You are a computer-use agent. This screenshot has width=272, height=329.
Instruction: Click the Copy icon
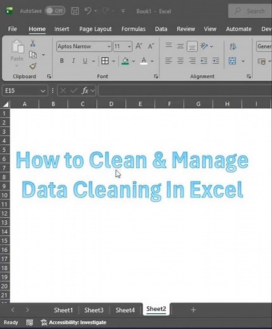pos(33,54)
